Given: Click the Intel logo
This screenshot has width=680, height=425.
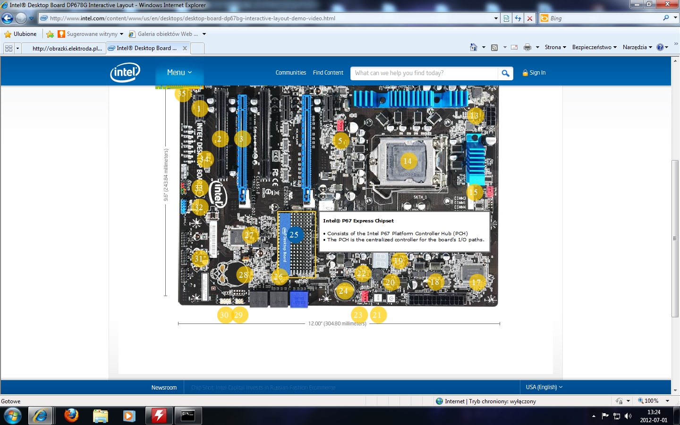Looking at the screenshot, I should click(x=125, y=73).
